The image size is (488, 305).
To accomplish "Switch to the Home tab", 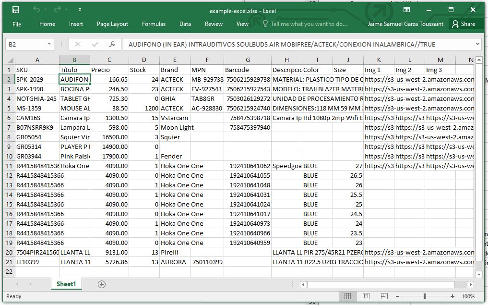I will [48, 24].
